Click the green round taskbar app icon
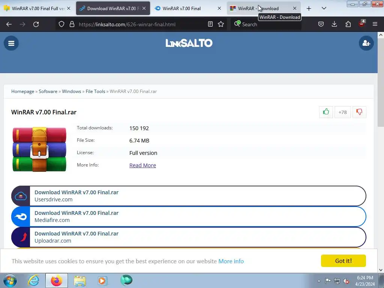 126,280
